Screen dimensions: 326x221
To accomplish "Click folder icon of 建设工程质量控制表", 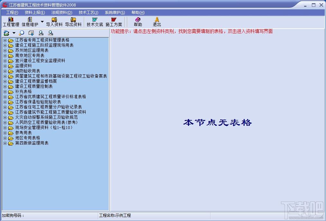I will (11, 87).
